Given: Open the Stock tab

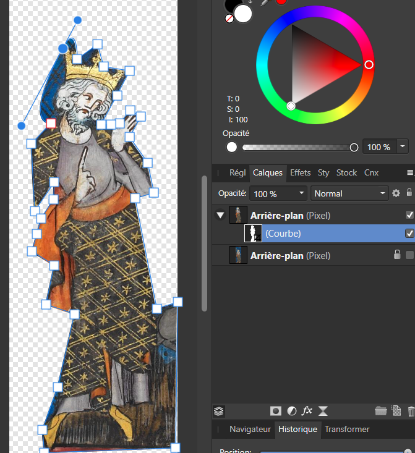Looking at the screenshot, I should 346,173.
